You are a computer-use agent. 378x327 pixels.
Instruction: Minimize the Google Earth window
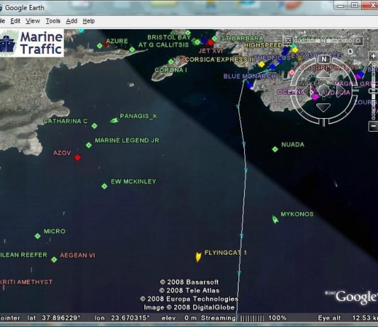[x=340, y=5]
